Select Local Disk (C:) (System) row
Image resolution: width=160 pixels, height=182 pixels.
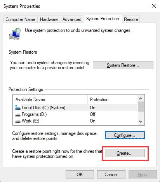pos(75,108)
